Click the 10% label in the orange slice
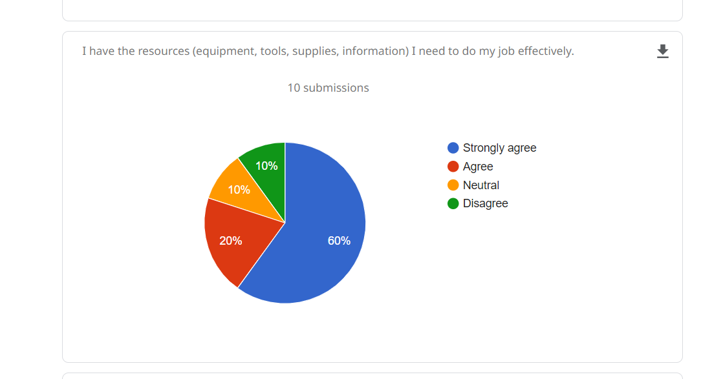The width and height of the screenshot is (723, 379). pyautogui.click(x=239, y=190)
